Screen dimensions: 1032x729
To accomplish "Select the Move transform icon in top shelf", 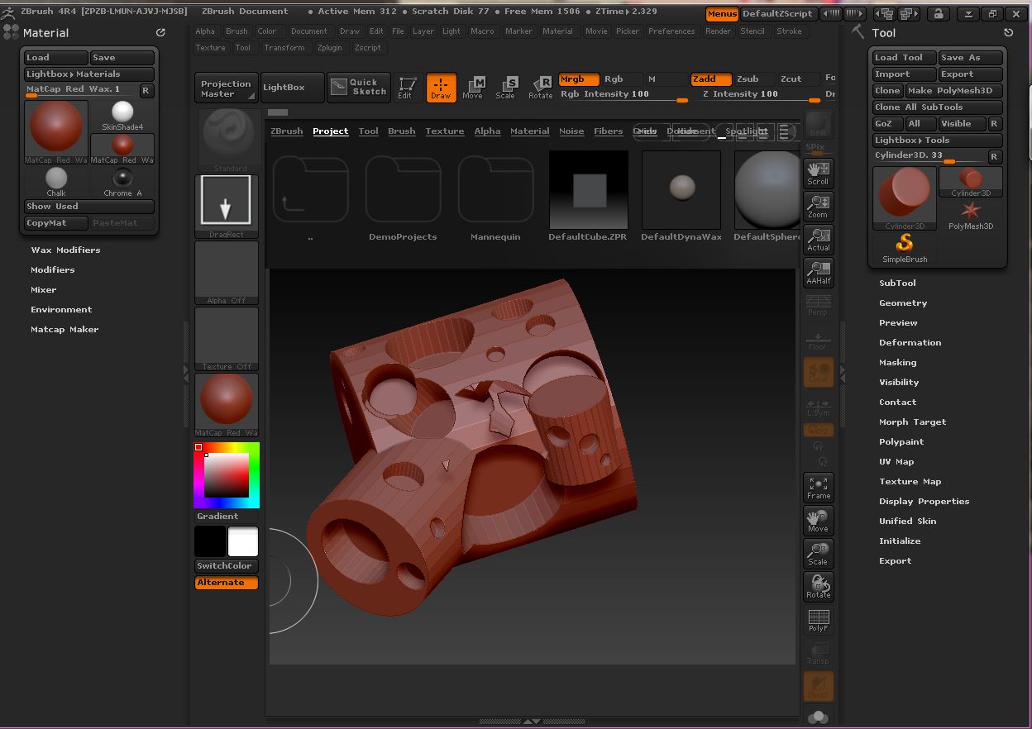I will [x=472, y=88].
